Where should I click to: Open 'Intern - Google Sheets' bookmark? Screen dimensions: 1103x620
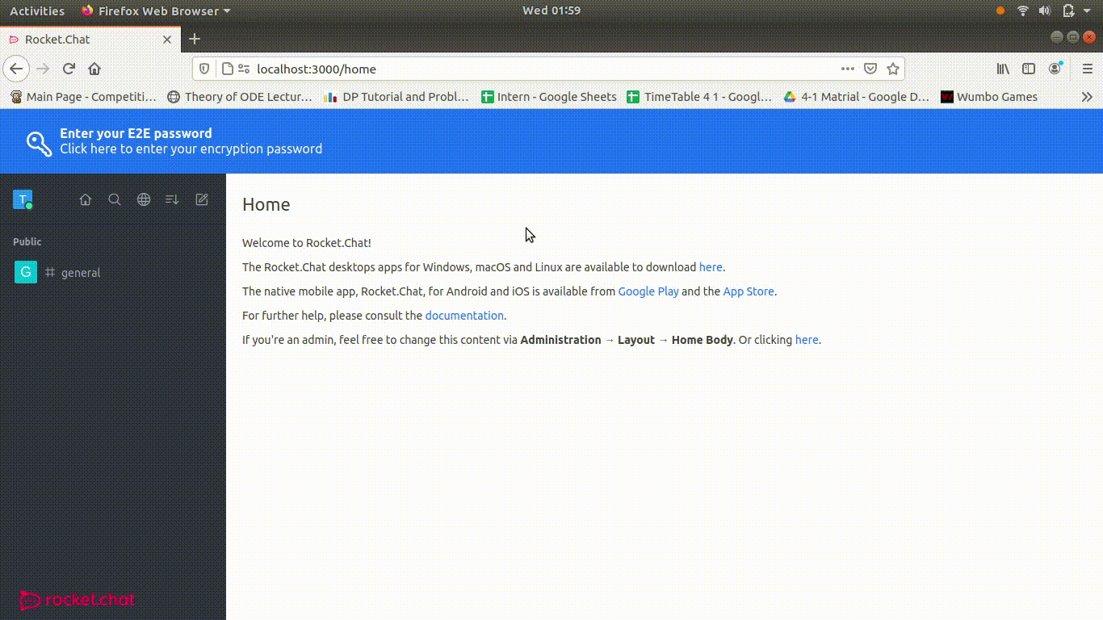(x=549, y=97)
